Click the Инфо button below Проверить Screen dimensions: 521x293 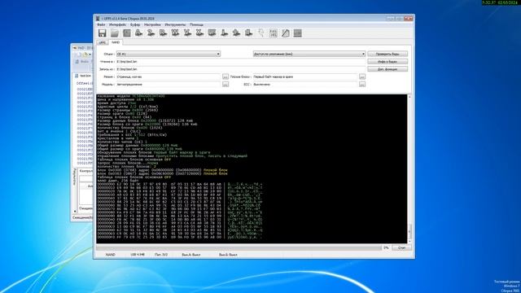387,62
